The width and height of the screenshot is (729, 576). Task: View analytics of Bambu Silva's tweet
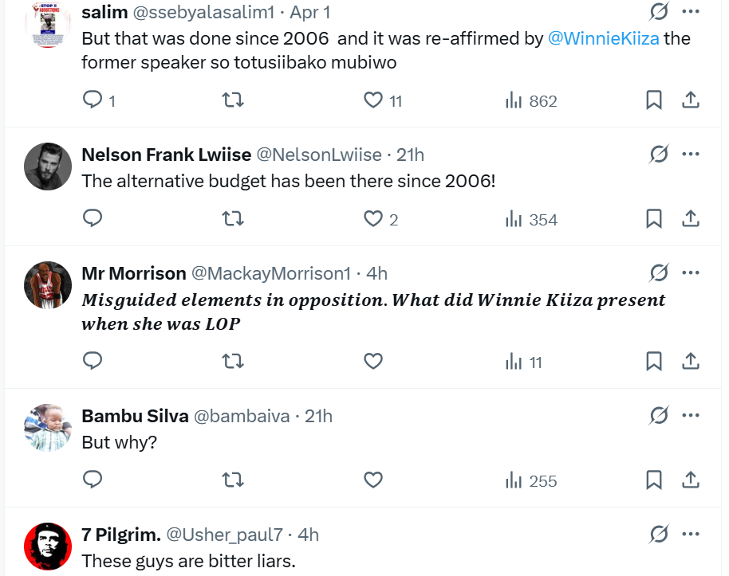pos(531,481)
